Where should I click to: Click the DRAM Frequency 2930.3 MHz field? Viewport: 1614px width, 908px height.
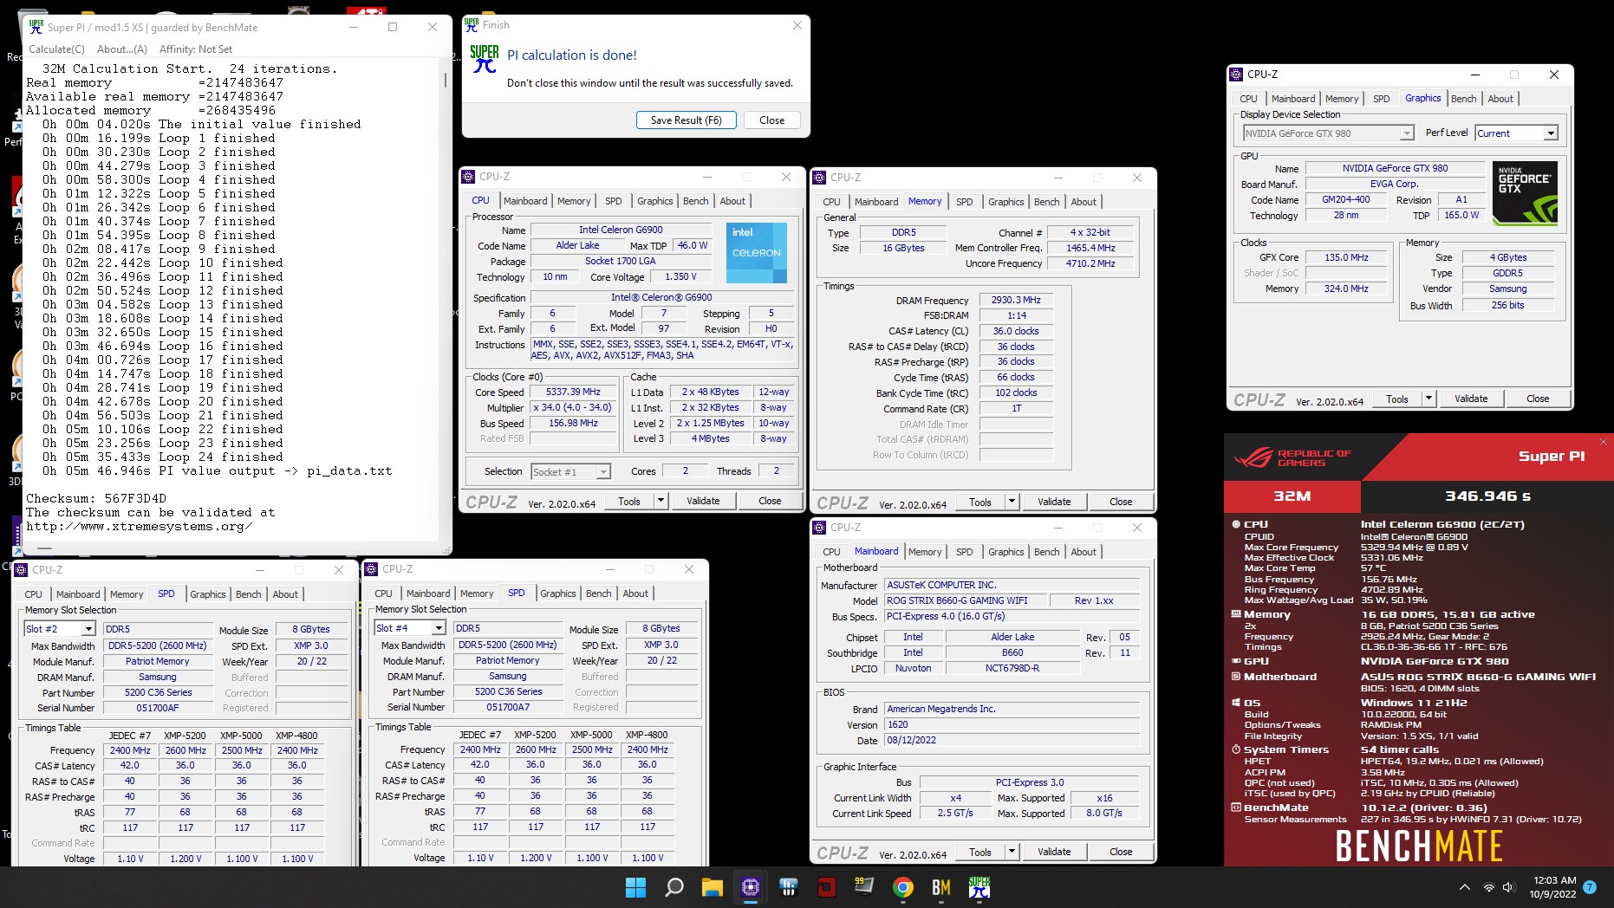pyautogui.click(x=1016, y=300)
